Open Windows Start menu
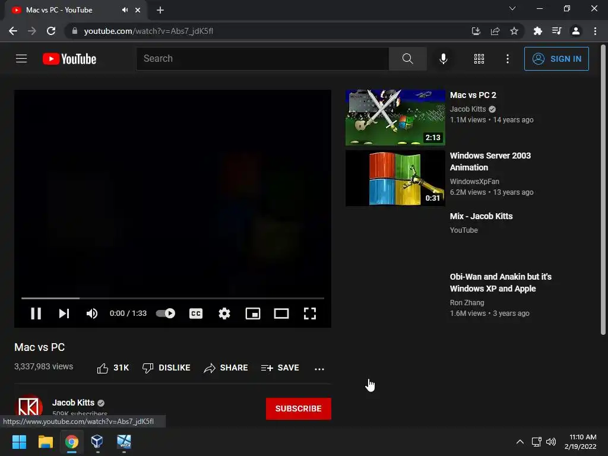 19,441
